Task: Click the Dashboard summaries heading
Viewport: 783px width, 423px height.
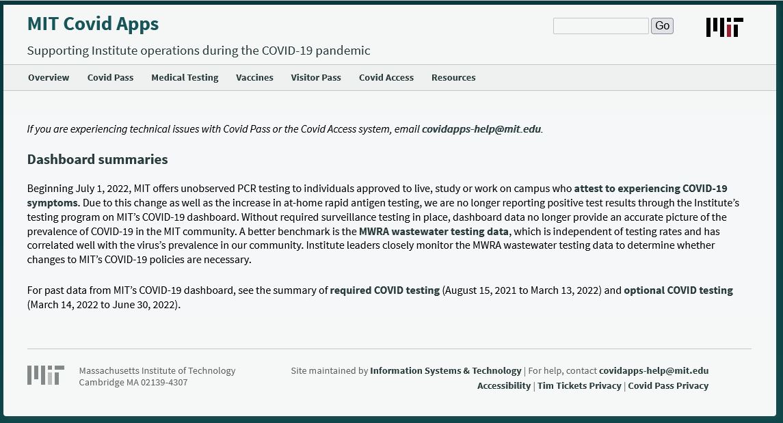Action: pos(97,160)
